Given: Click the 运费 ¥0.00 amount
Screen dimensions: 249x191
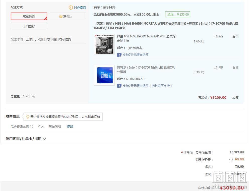Looking at the screenshot, I should tap(239, 167).
